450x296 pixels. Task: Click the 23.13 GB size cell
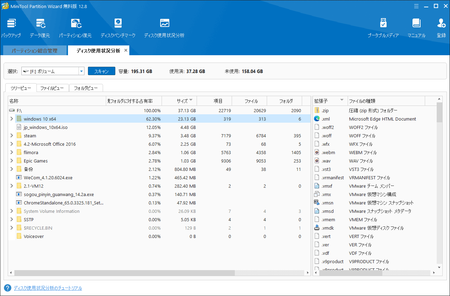(x=186, y=119)
